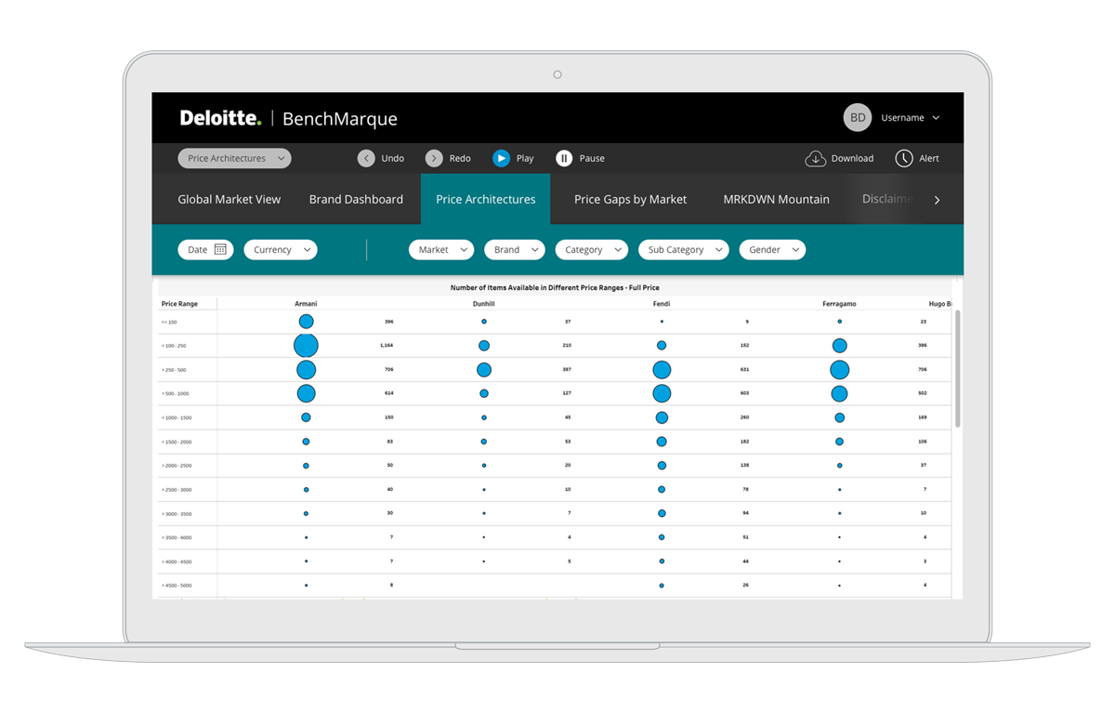
Task: Click the Price Range header
Action: click(x=179, y=304)
